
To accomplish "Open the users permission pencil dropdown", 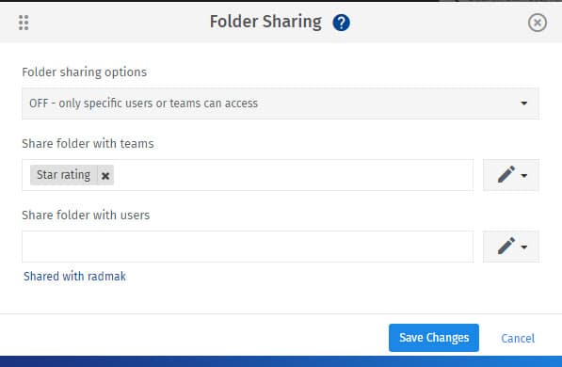I will pos(511,247).
